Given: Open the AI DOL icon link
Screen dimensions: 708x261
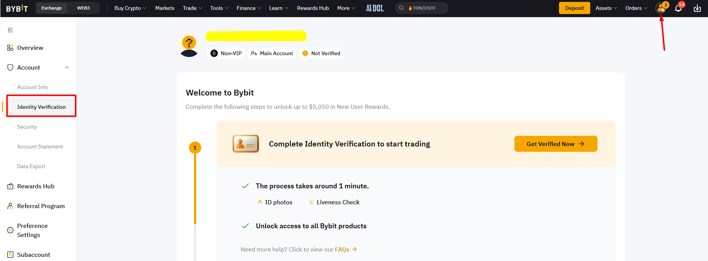Looking at the screenshot, I should tap(375, 8).
